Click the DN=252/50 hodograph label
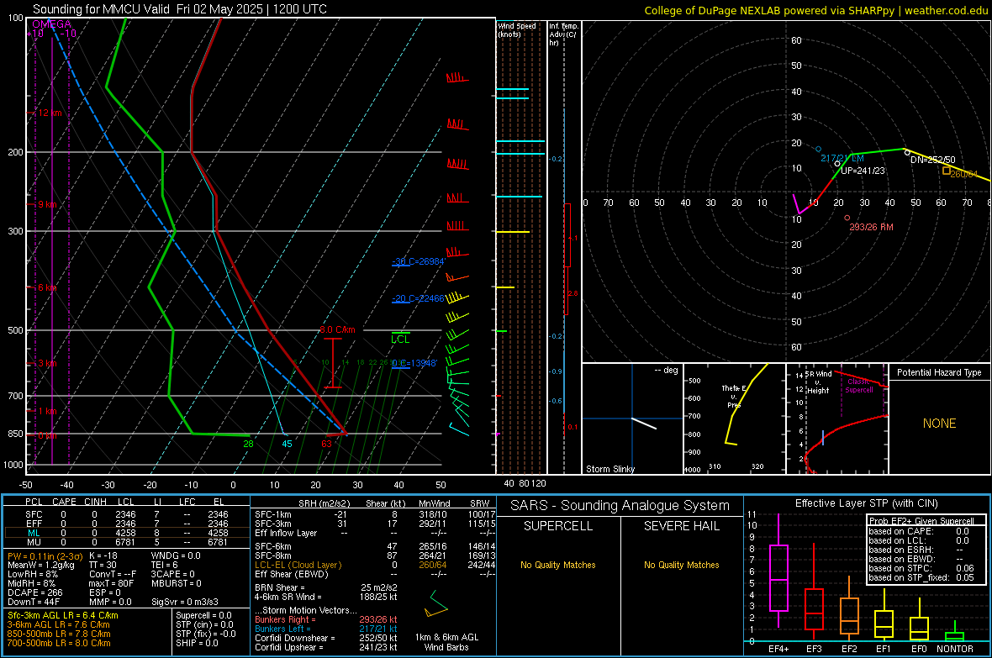992x658 pixels. click(933, 160)
